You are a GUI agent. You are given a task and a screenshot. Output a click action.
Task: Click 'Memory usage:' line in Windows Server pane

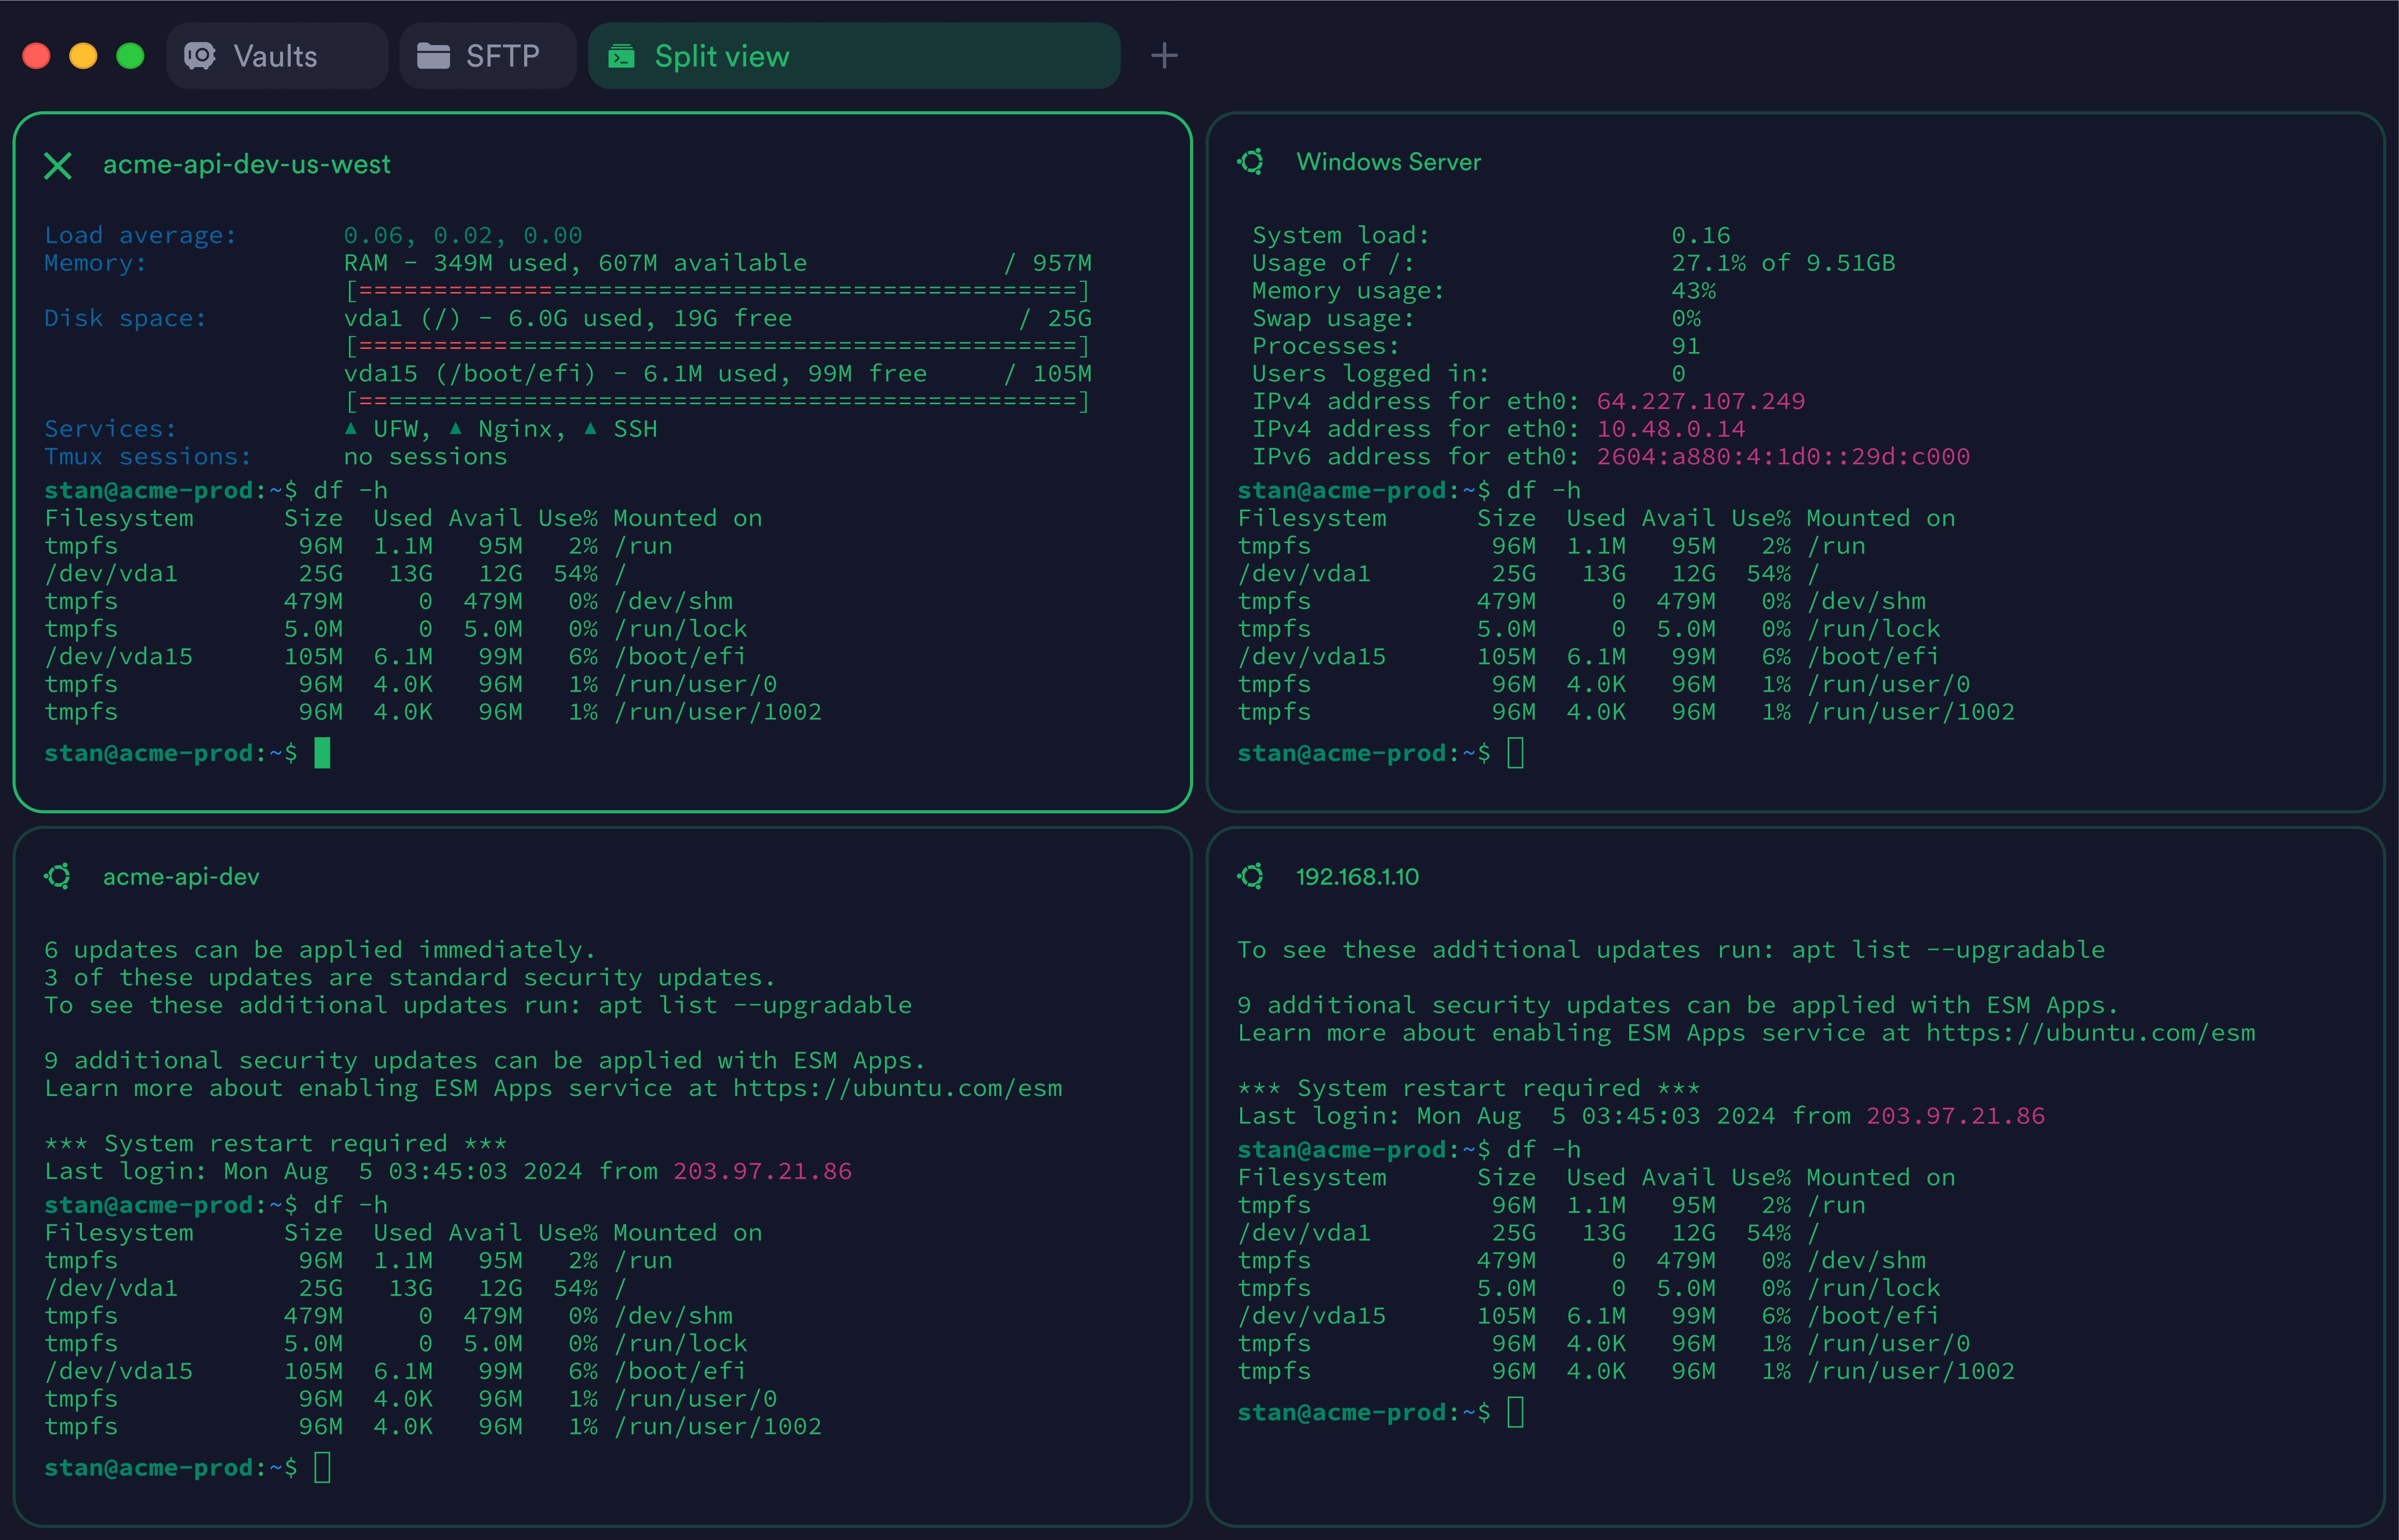tap(1485, 291)
